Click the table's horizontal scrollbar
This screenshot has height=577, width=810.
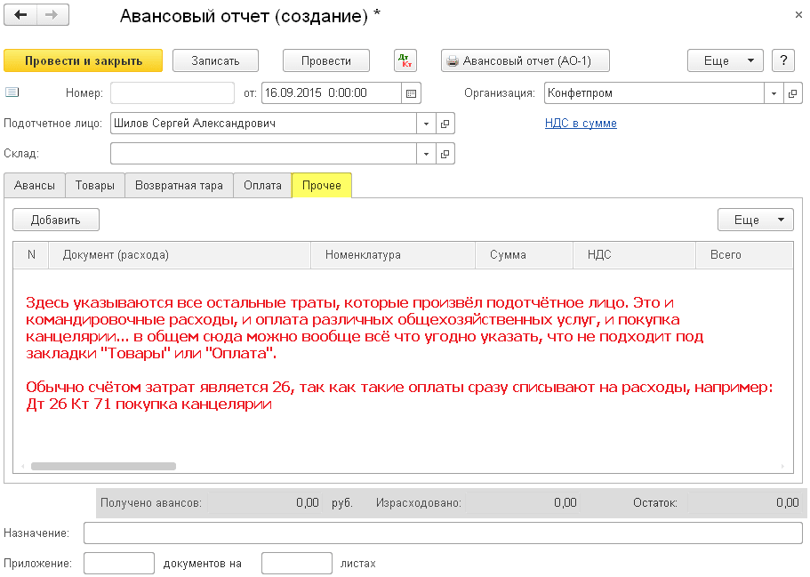tap(103, 466)
